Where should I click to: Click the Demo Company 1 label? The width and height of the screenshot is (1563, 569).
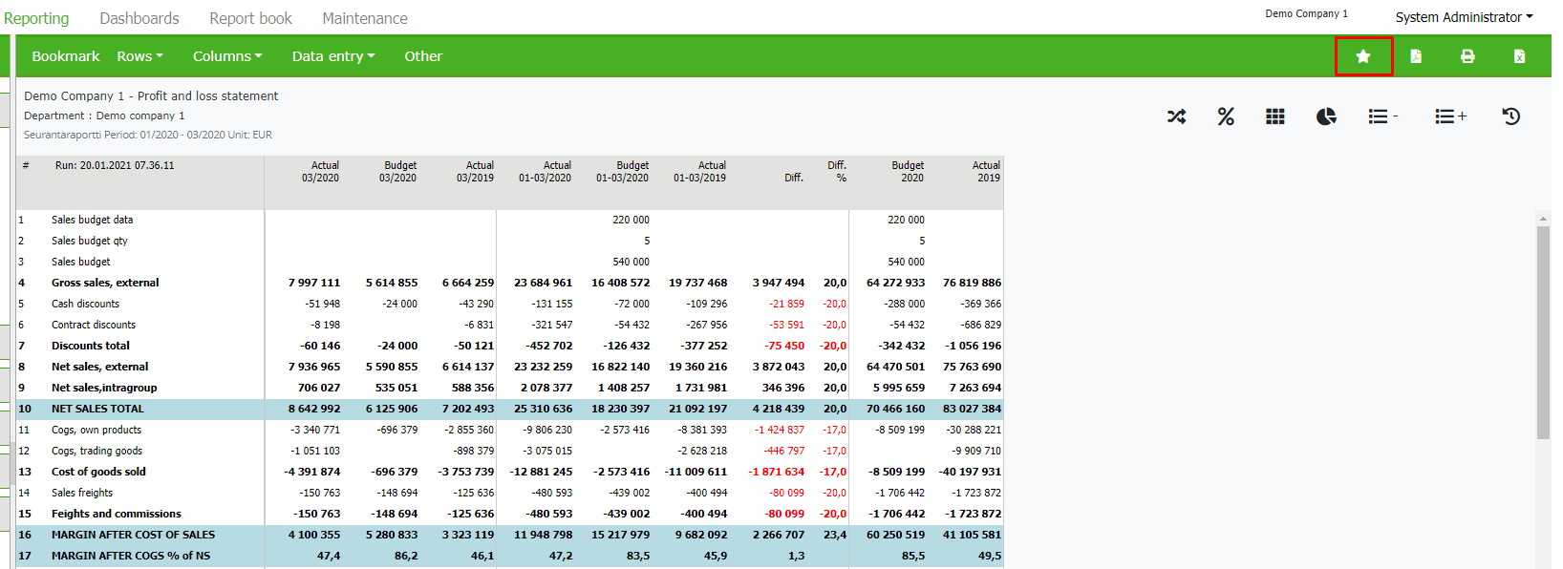[1306, 13]
